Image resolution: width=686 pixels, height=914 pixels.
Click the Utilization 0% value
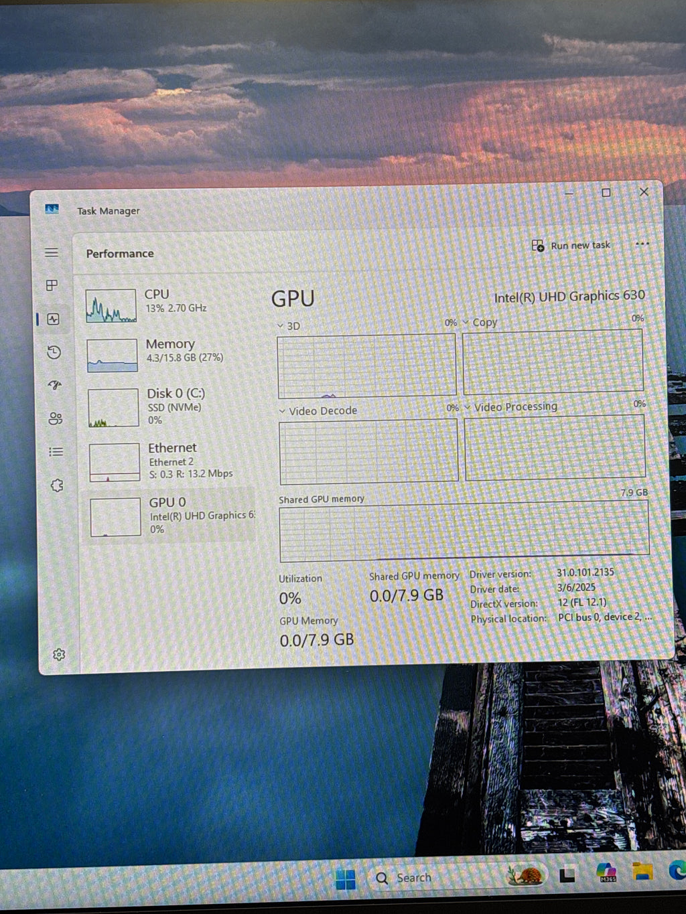tap(290, 598)
